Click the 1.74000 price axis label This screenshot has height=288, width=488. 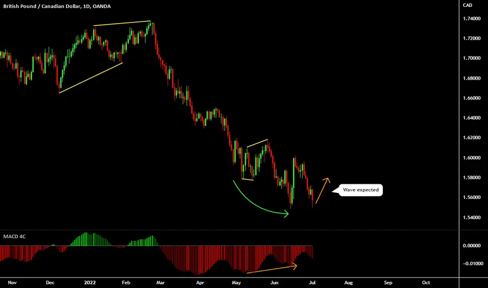[472, 19]
